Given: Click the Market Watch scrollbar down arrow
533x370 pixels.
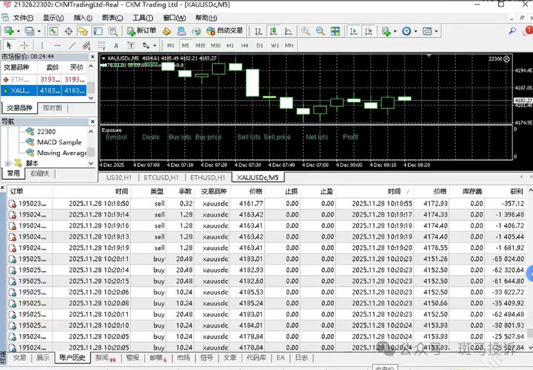Looking at the screenshot, I should (x=91, y=98).
